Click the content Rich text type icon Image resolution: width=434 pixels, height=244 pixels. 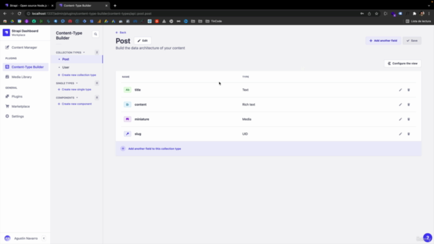pyautogui.click(x=127, y=104)
